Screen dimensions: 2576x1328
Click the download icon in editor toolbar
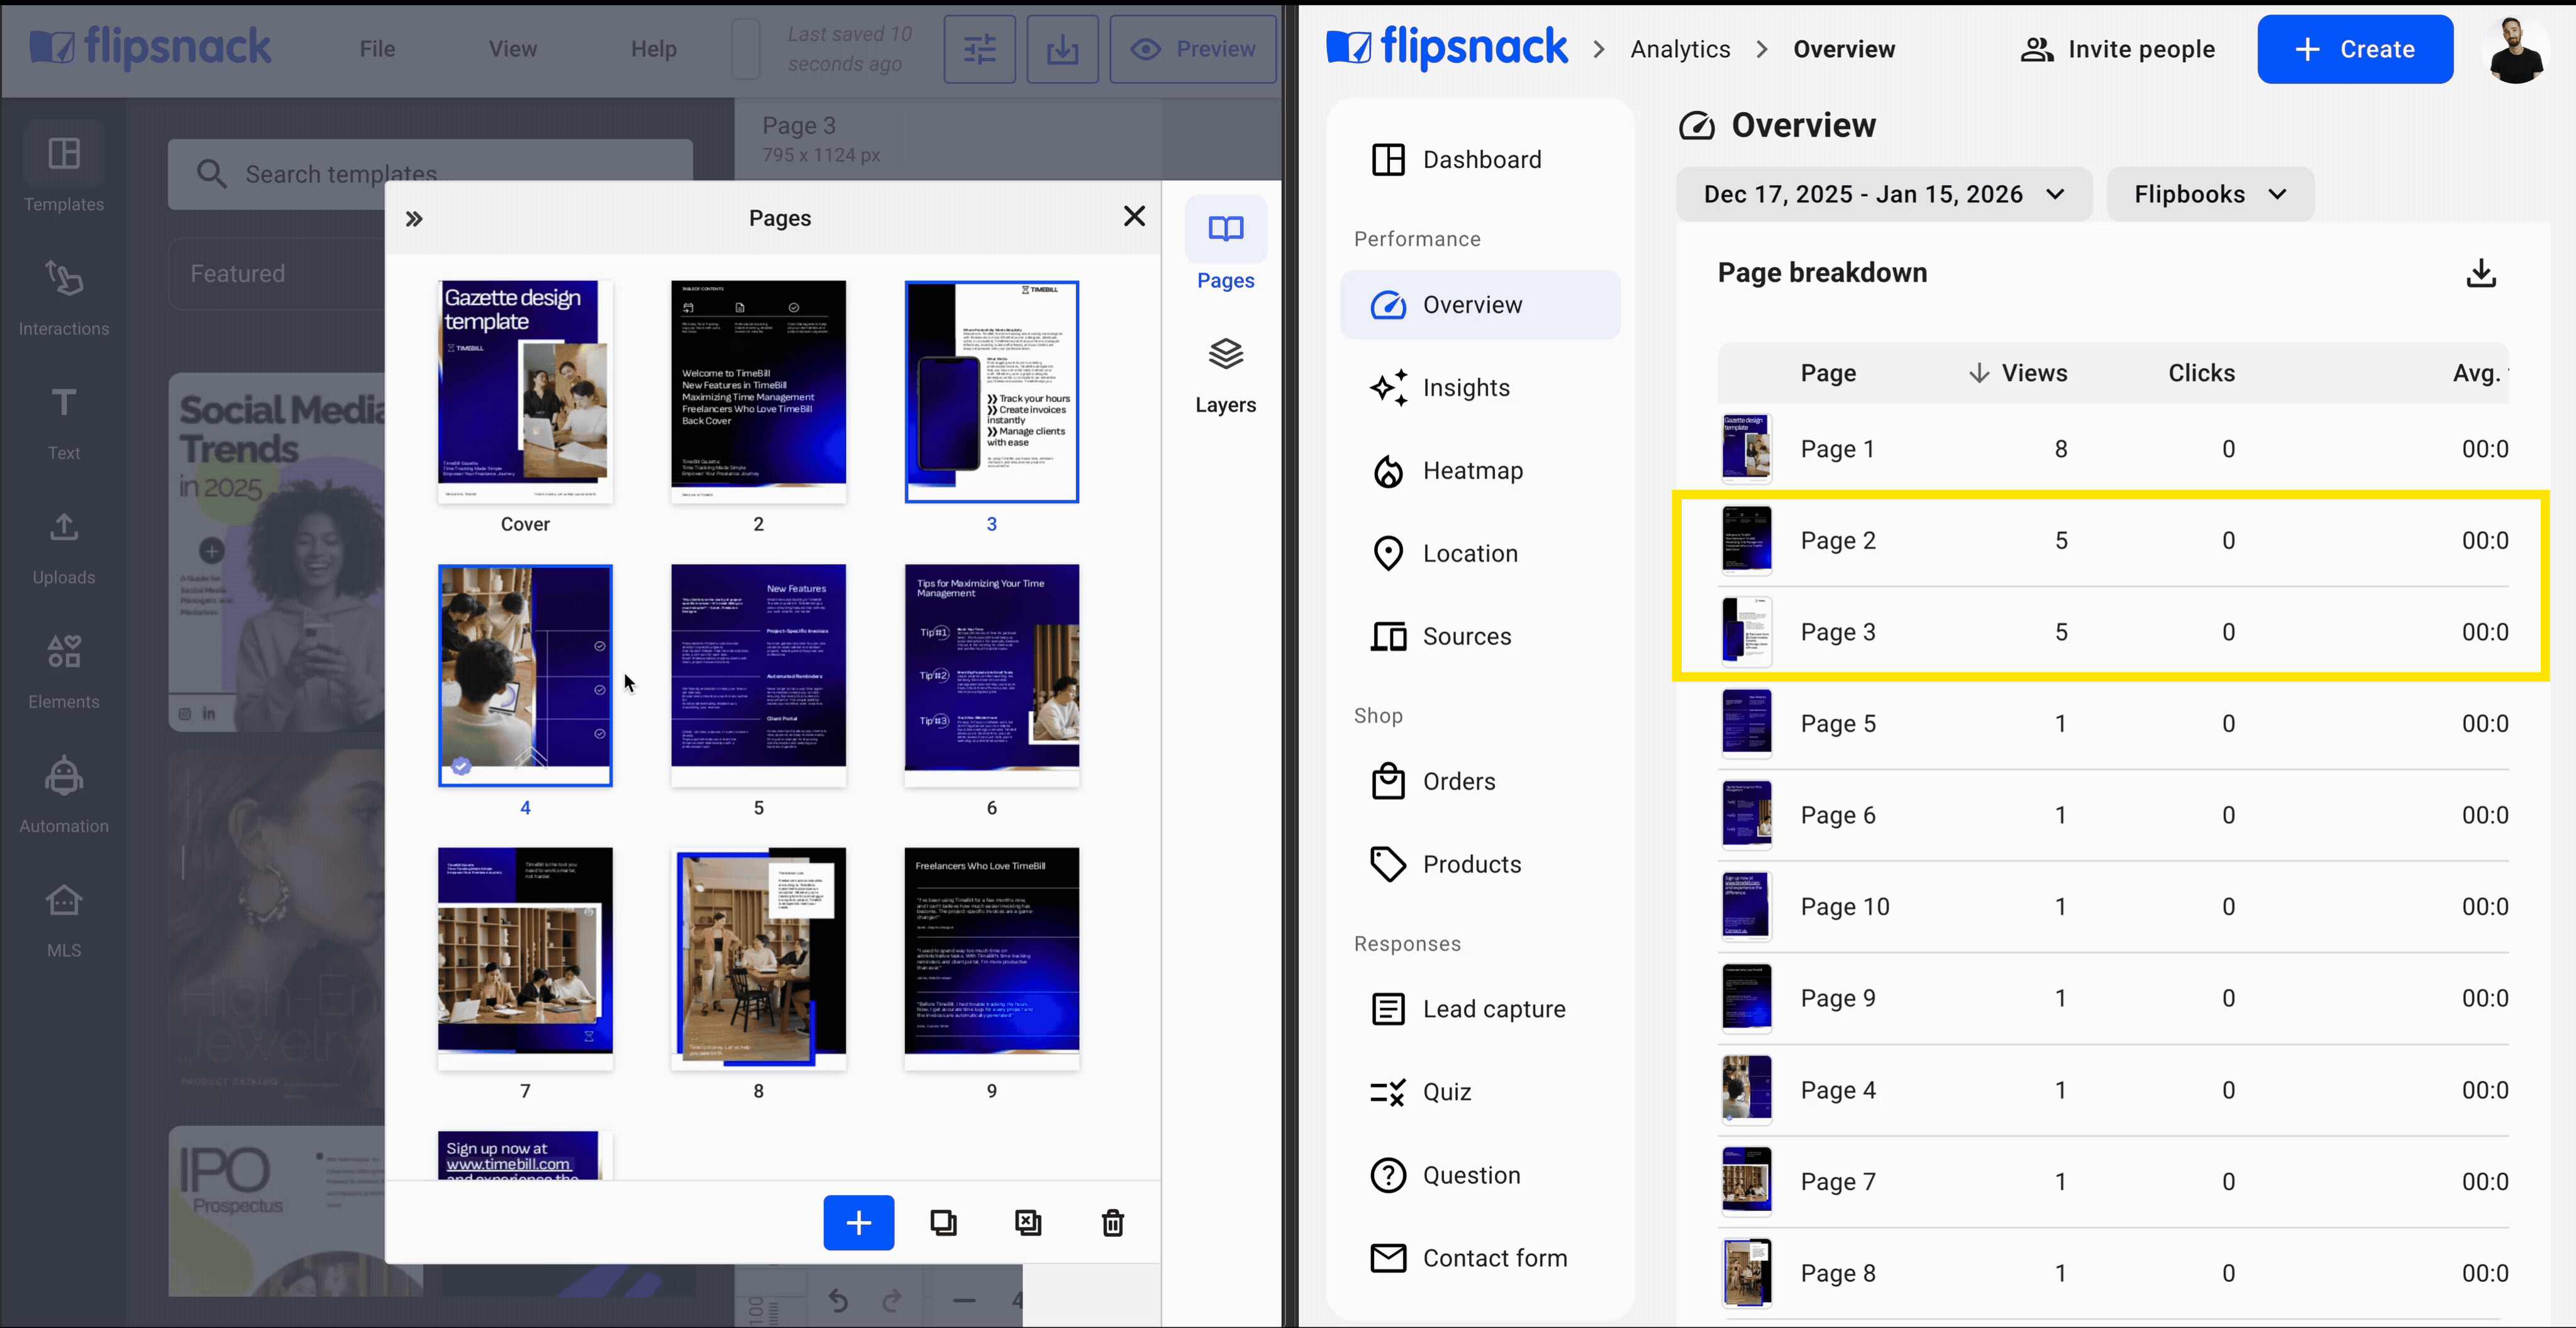[x=1062, y=49]
